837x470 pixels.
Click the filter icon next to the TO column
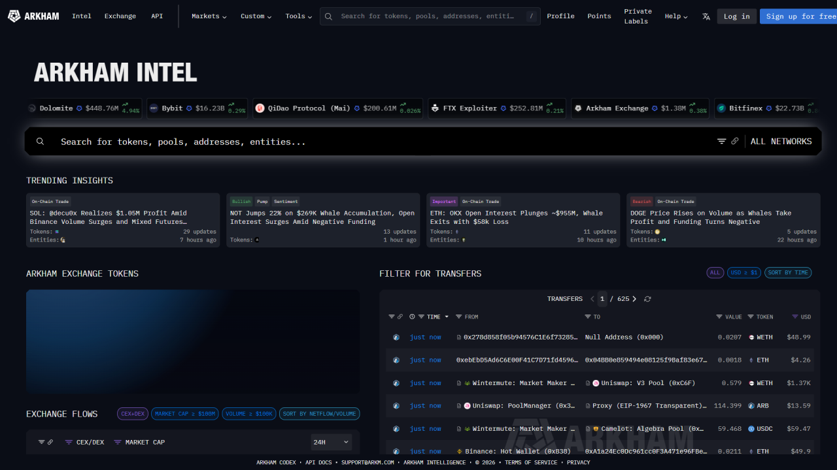588,317
